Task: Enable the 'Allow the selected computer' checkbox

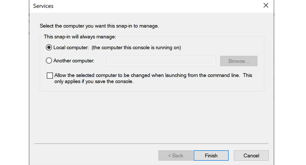Action: [50, 76]
